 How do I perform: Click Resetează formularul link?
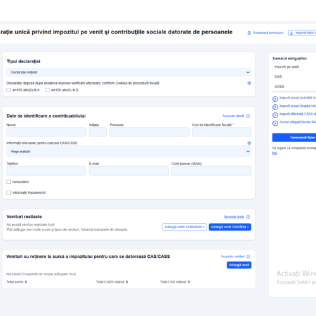[268, 33]
